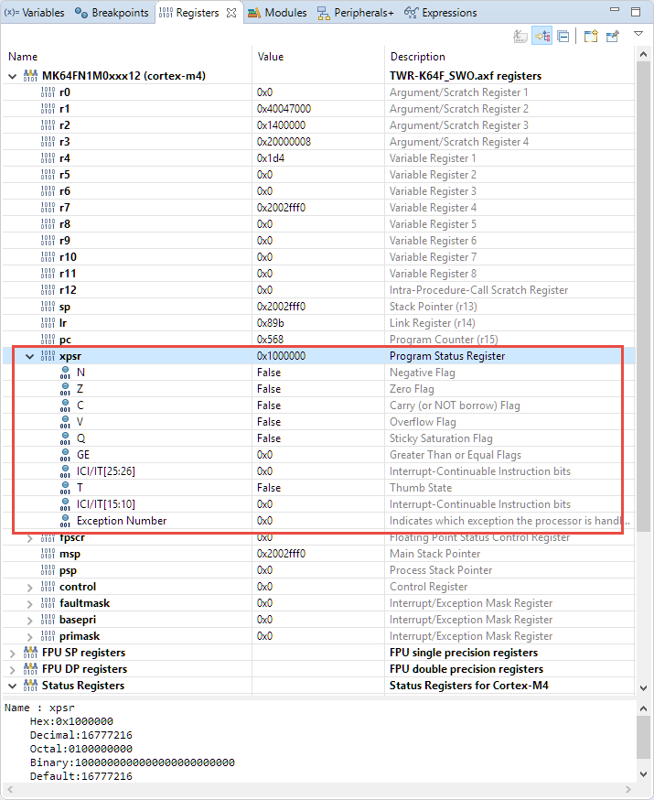Open the View Menu dropdown triangle
Viewport: 654px width, 800px height.
pos(638,37)
